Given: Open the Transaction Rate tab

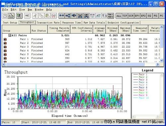Looking at the screenshot, I should (48, 23).
